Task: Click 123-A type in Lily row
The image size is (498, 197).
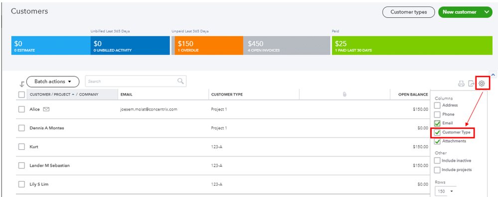Action: pyautogui.click(x=217, y=185)
